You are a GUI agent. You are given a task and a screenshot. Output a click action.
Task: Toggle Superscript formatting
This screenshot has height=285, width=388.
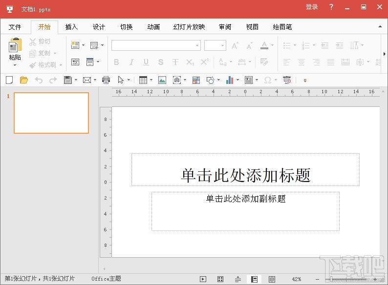204,62
